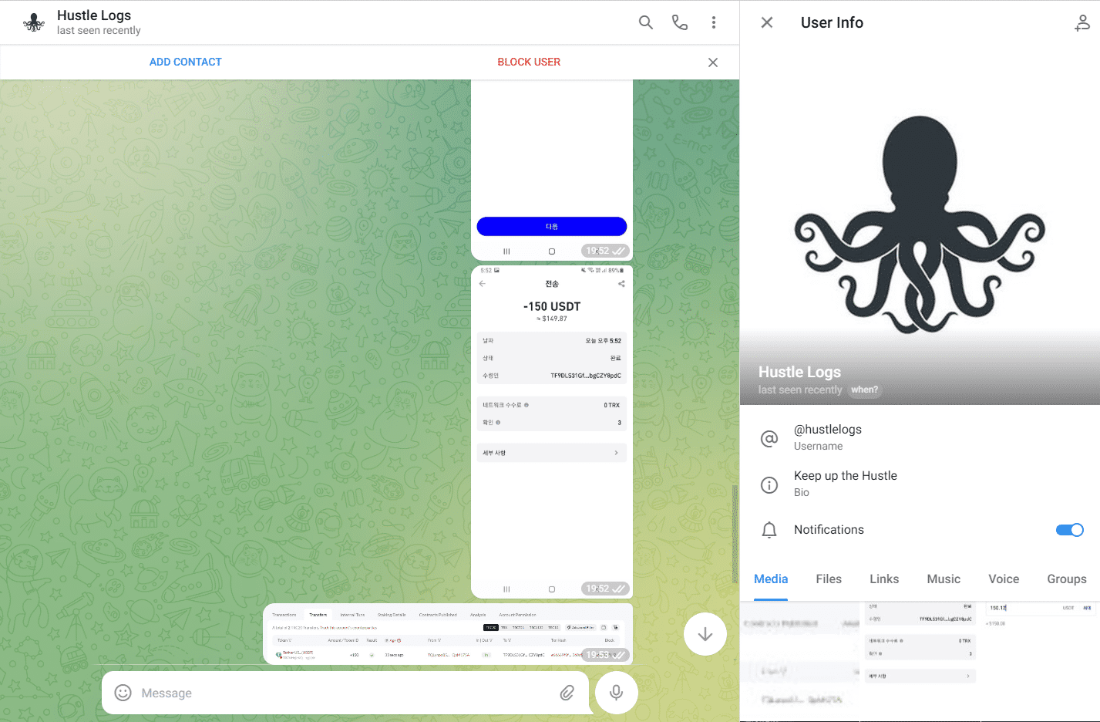
Task: Switch to the Music tab
Action: 944,579
